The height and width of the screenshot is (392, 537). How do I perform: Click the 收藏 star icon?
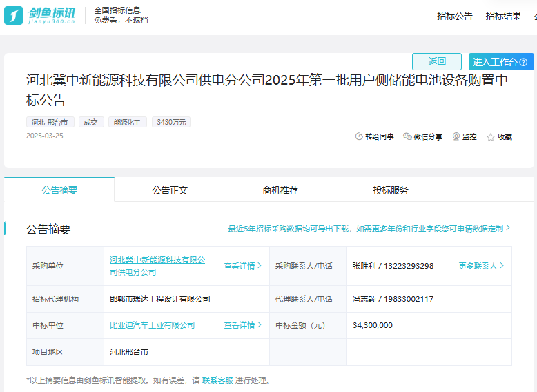491,137
